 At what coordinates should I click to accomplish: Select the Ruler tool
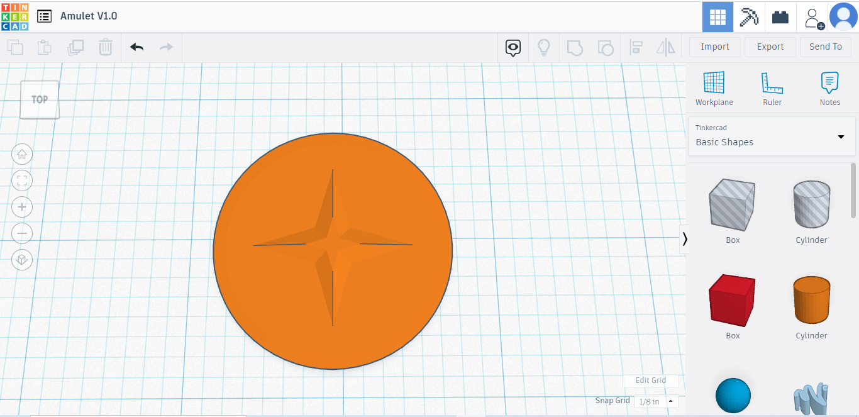tap(772, 89)
